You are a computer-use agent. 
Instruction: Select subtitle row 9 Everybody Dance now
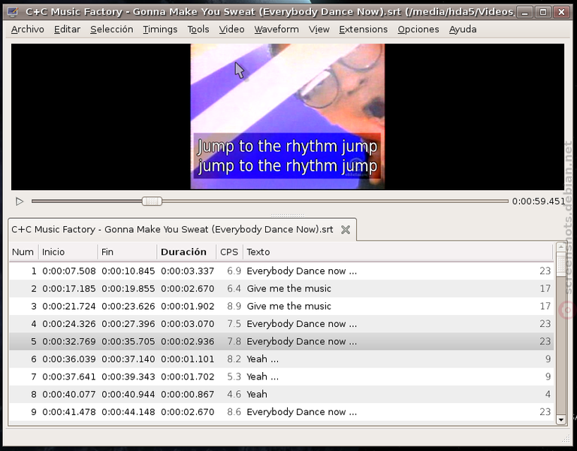[x=281, y=412]
